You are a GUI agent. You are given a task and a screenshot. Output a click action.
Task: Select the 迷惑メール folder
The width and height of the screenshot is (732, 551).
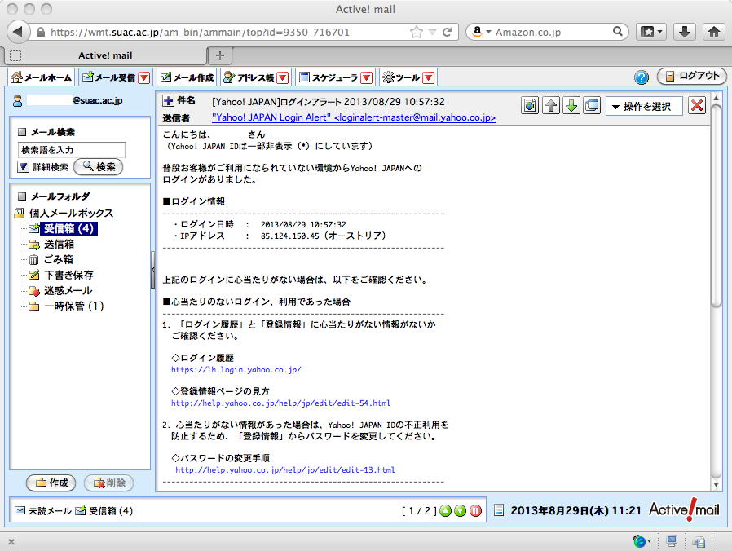(x=68, y=290)
